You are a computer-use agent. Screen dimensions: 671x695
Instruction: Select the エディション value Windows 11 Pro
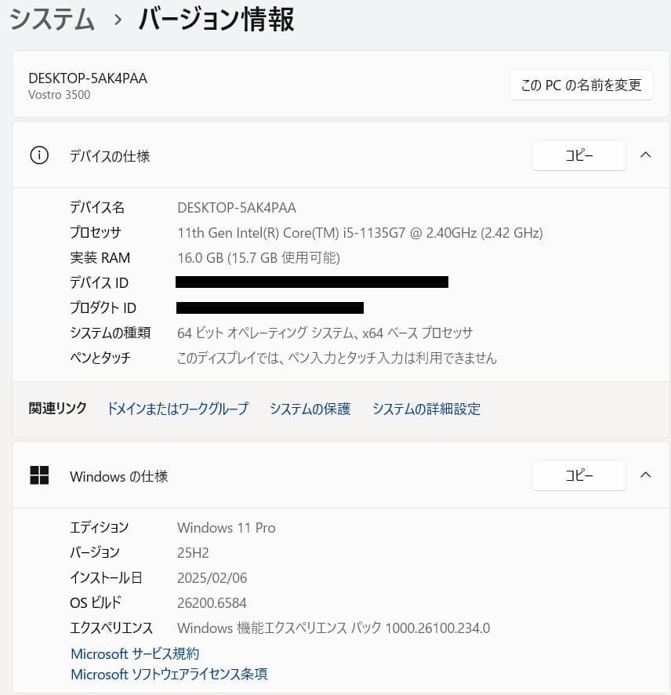tap(226, 527)
